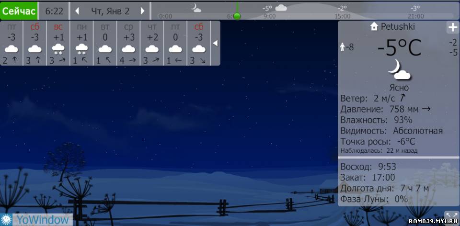Select the first Saturday -3 forecast

[x=34, y=43]
